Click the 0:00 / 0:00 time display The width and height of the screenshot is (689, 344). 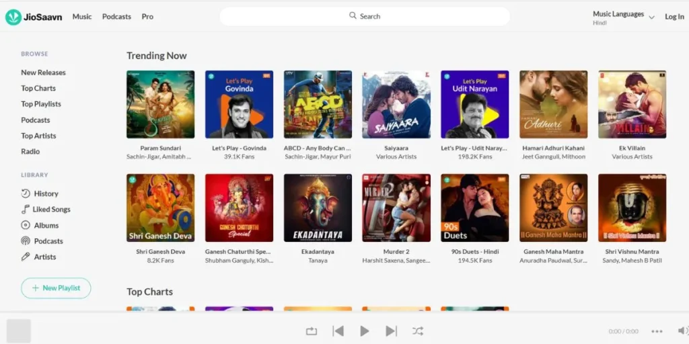coord(623,331)
